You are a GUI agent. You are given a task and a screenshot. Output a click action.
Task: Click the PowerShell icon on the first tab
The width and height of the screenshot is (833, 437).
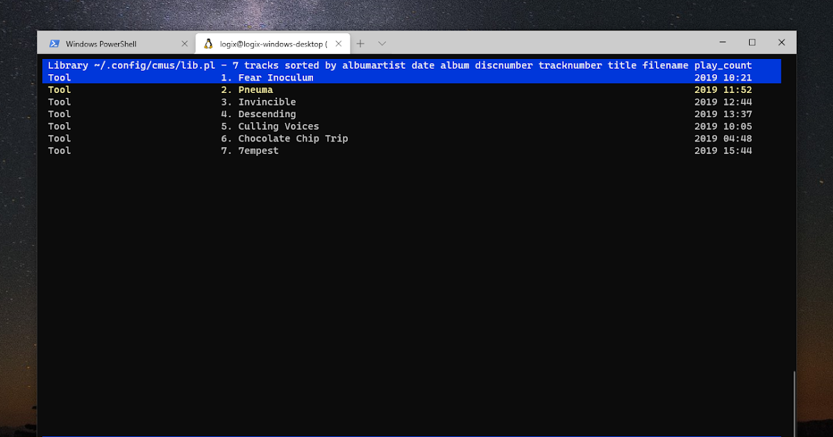54,43
